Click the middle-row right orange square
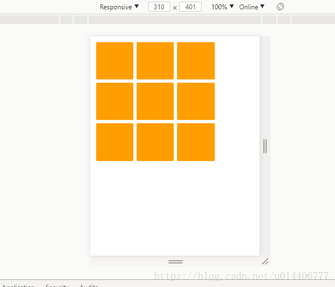This screenshot has height=287, width=335. (196, 101)
